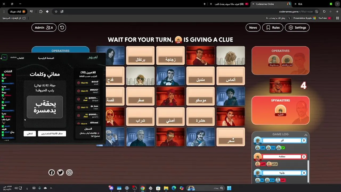Remove player @25REY from leaderboard
The width and height of the screenshot is (341, 192).
(x=79, y=99)
